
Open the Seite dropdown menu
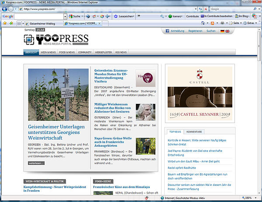236,23
